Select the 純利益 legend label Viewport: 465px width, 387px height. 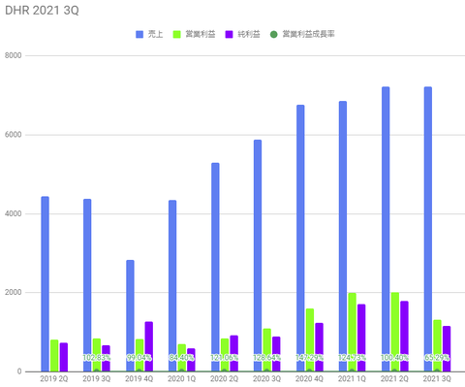click(x=249, y=34)
